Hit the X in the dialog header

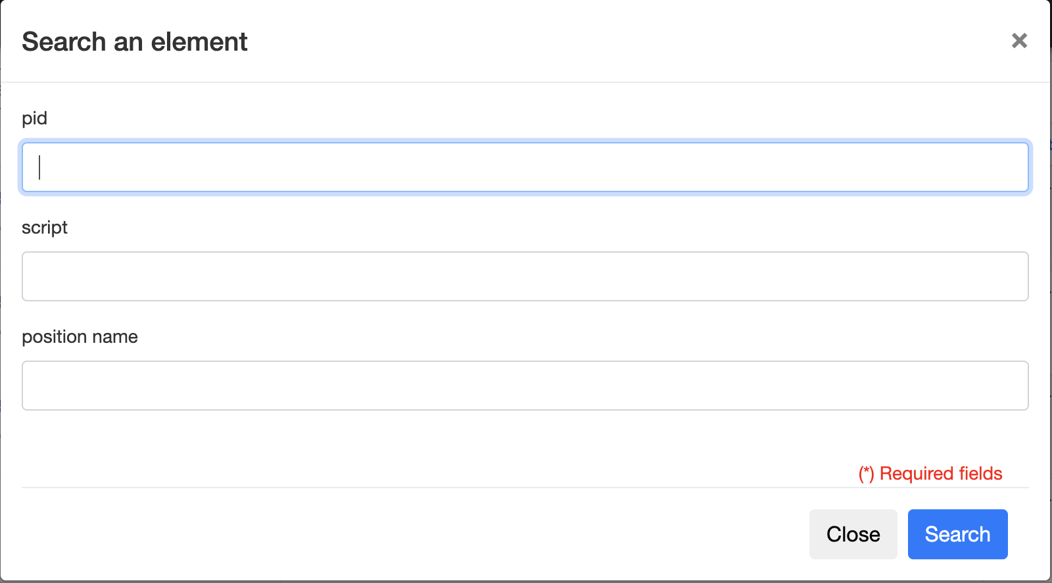[x=1019, y=41]
